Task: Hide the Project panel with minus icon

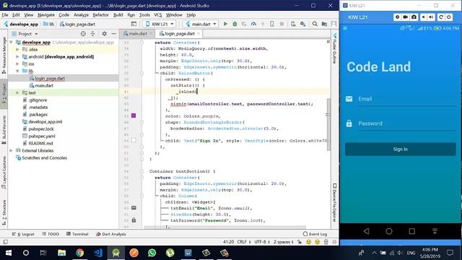Action: click(x=114, y=34)
